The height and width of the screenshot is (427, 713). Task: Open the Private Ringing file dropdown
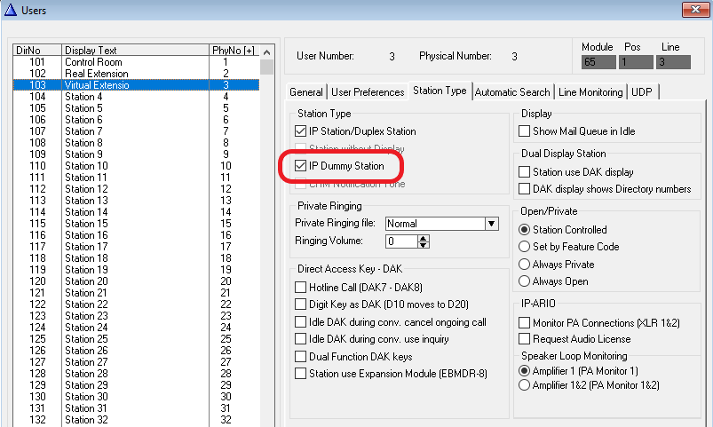point(492,224)
